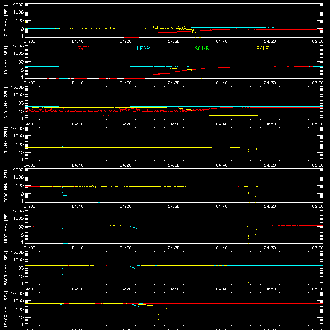Select the 410 MHz [SFU] axis title

5,62
